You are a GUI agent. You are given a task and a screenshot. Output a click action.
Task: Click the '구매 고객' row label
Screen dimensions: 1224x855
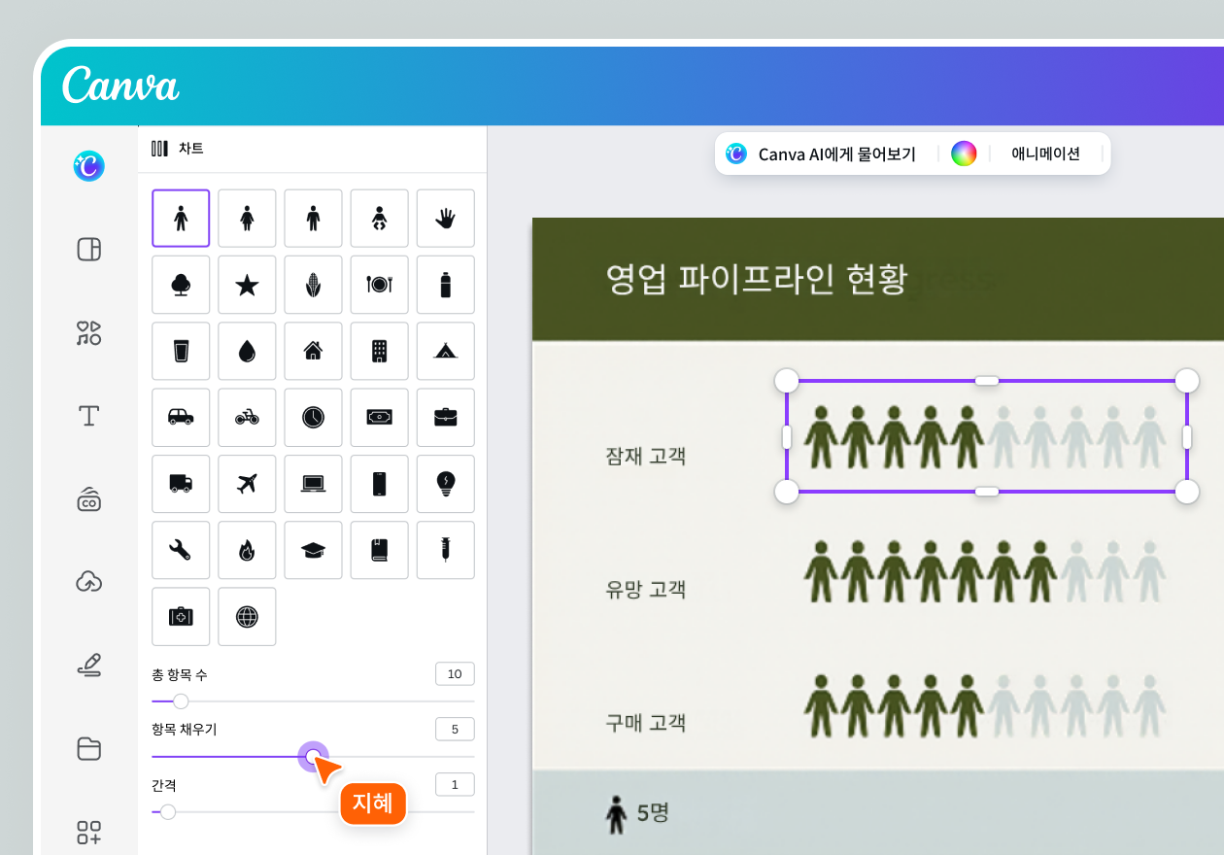[645, 723]
